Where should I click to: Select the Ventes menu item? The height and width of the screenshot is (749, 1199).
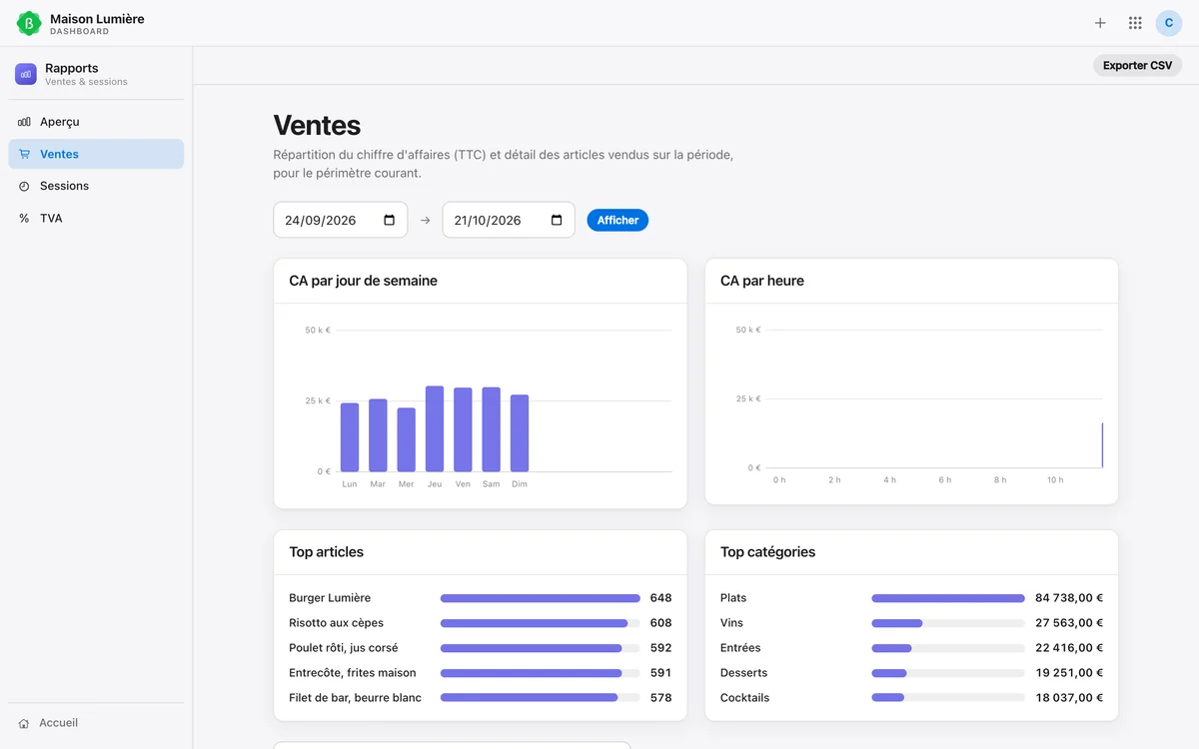tap(96, 154)
